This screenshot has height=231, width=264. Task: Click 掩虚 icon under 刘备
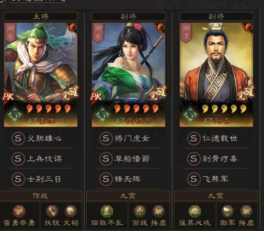(246, 211)
